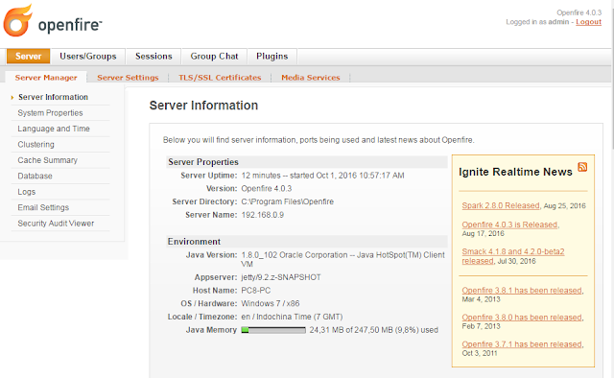Viewport: 614px width, 378px height.
Task: Open the Server Settings subtab
Action: click(128, 78)
